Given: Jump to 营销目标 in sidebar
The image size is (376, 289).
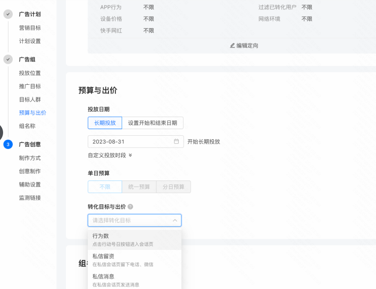Looking at the screenshot, I should [x=30, y=28].
